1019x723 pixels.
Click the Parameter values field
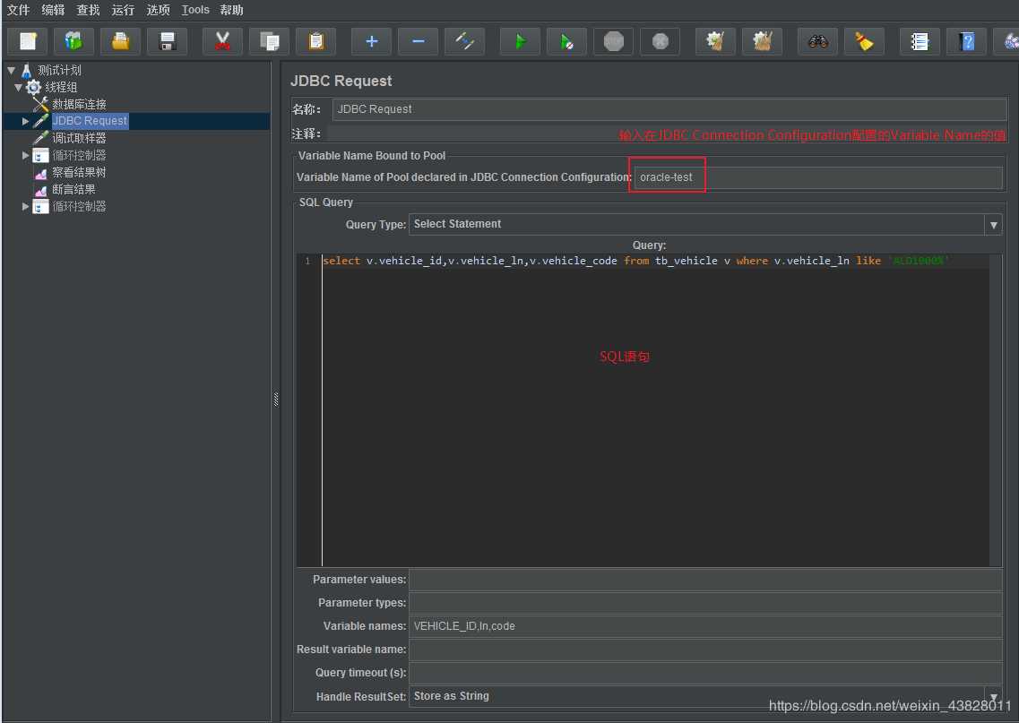click(705, 580)
